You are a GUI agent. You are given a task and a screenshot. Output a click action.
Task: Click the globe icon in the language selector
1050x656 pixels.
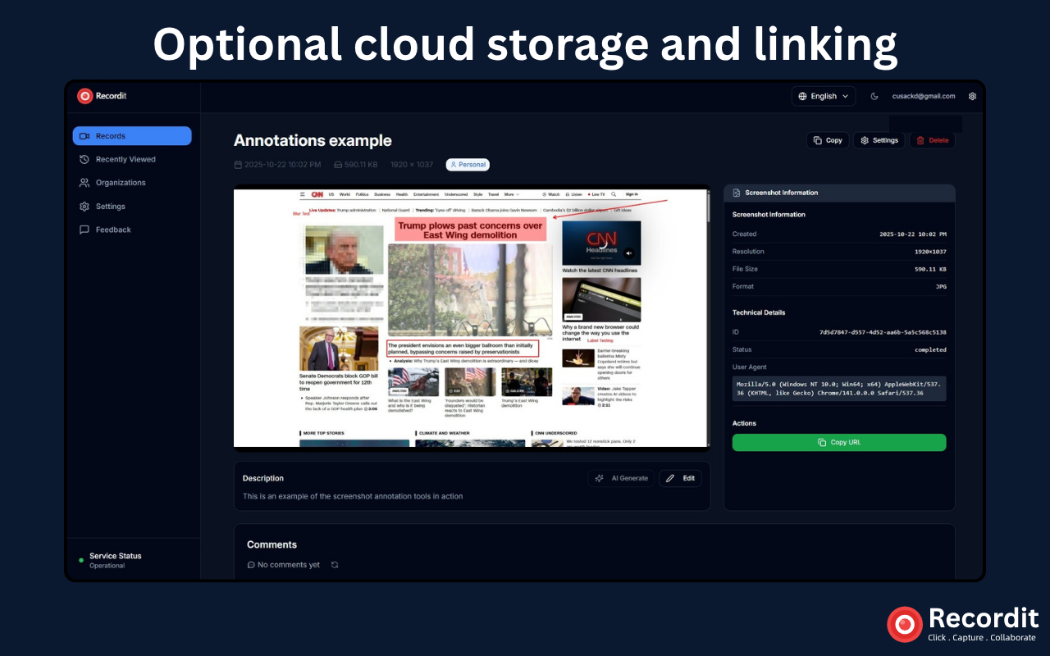802,96
